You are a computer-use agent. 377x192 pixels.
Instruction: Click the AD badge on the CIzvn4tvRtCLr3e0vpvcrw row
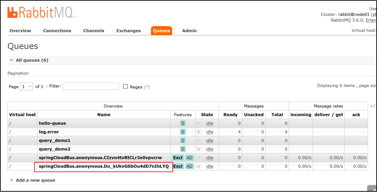click(189, 158)
